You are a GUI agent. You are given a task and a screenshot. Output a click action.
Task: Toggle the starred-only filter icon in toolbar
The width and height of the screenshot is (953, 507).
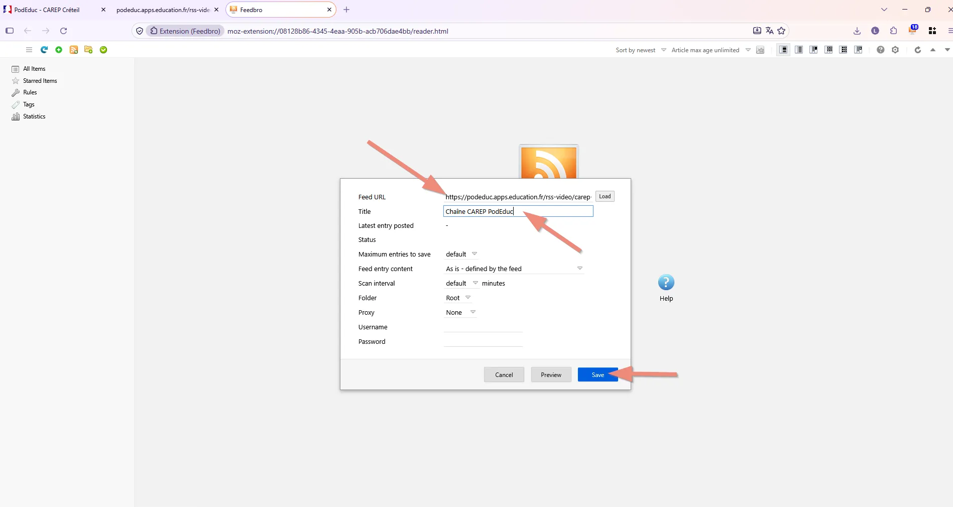click(760, 50)
